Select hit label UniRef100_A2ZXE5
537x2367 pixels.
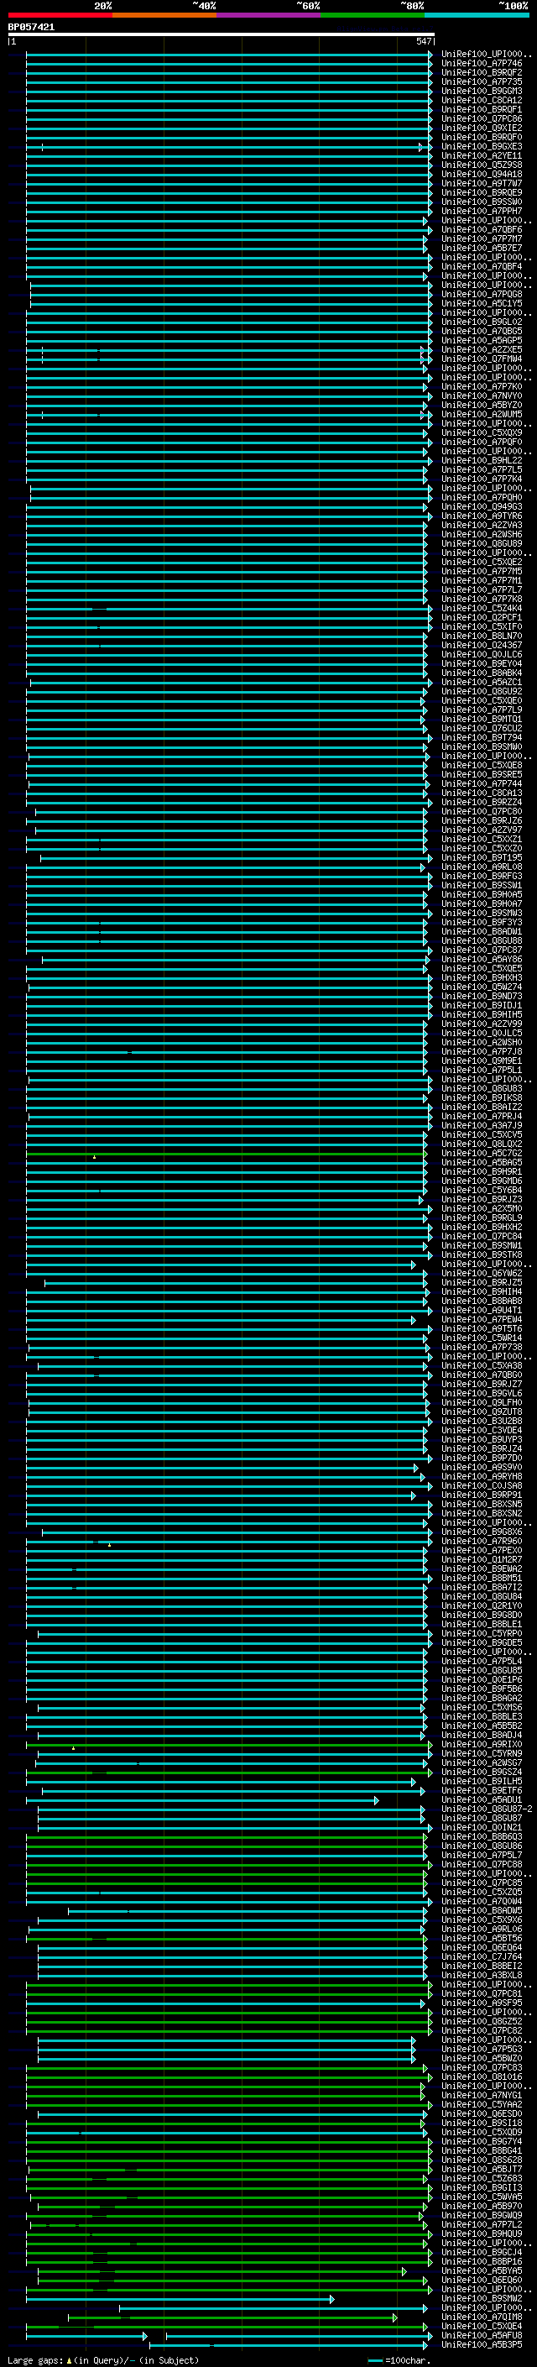coord(482,349)
